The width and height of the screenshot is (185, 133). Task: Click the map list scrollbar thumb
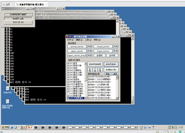pos(86,73)
